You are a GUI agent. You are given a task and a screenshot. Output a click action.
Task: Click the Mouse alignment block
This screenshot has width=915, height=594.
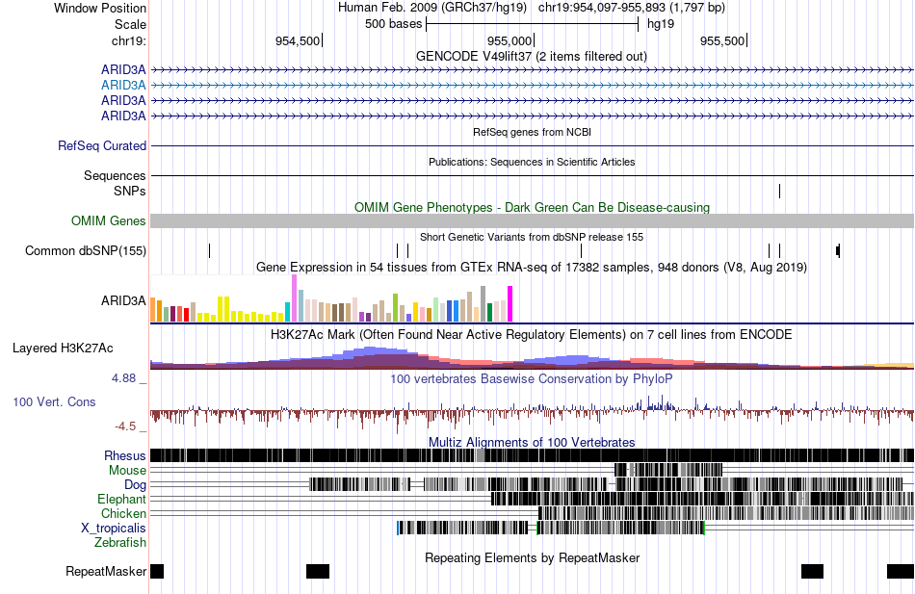click(x=668, y=471)
